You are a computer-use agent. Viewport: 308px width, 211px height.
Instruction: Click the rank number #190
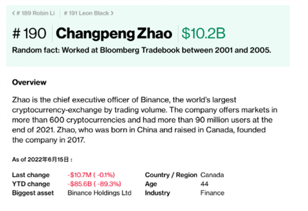pos(29,33)
